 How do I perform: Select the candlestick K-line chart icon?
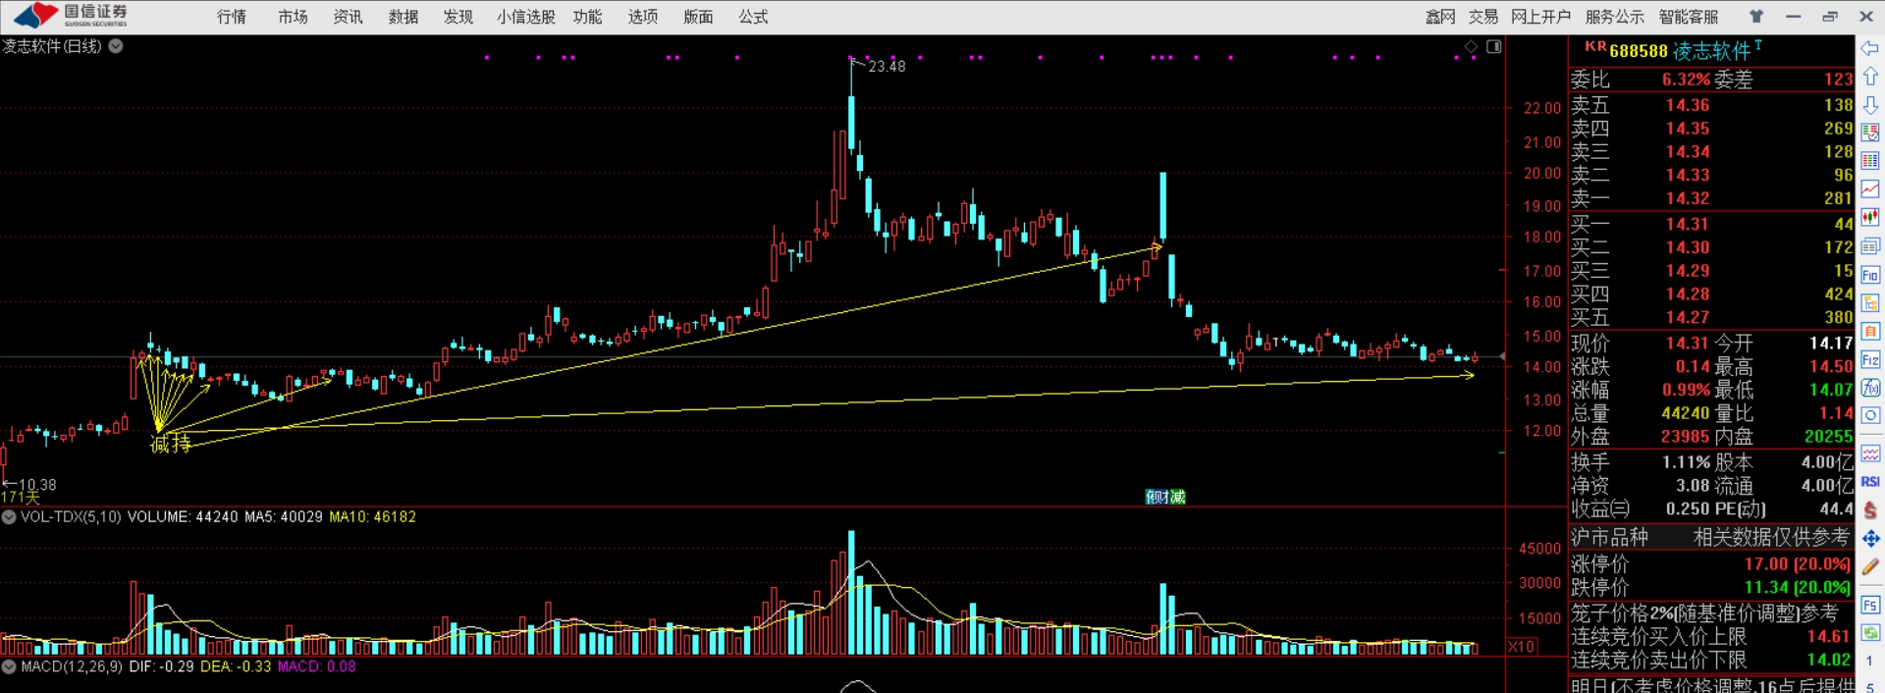coord(1870,218)
